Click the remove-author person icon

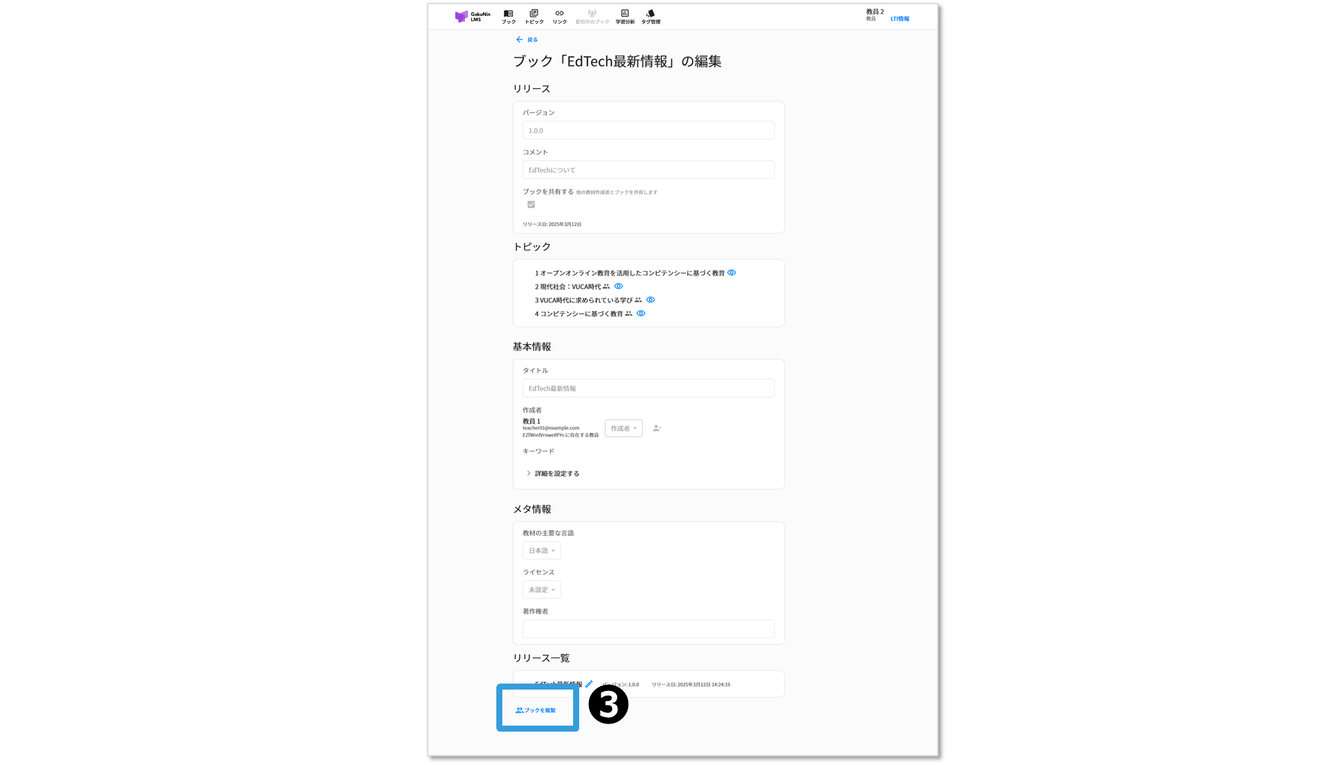[x=657, y=429]
